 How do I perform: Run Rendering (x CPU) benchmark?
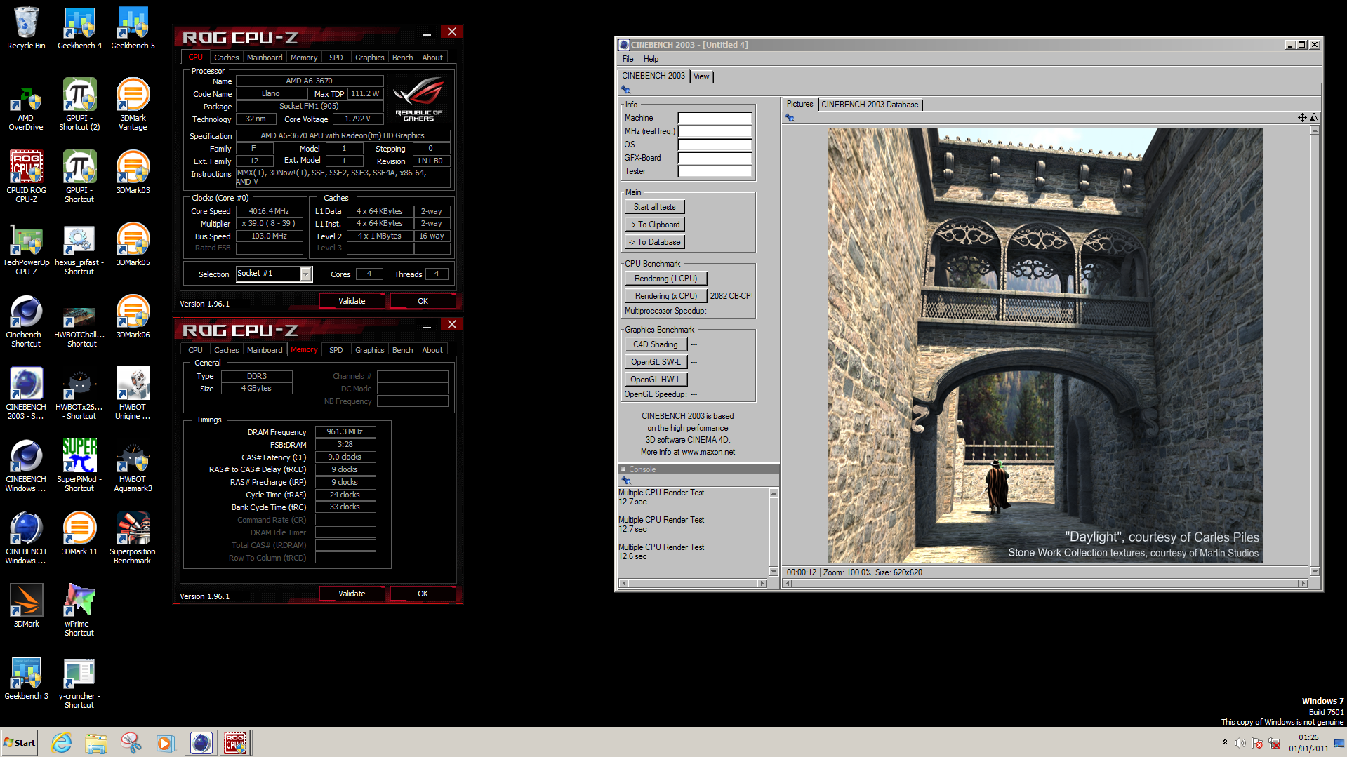point(665,296)
